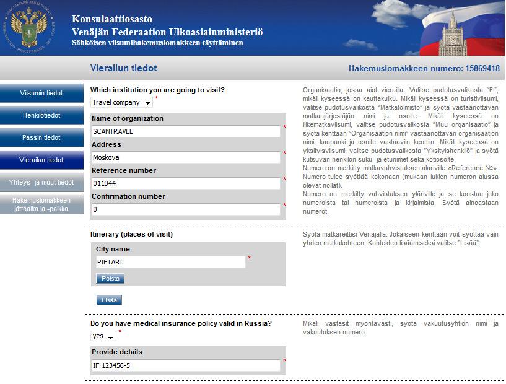This screenshot has height=384, width=506.
Task: Click the medical insurance question label
Action: 181,323
